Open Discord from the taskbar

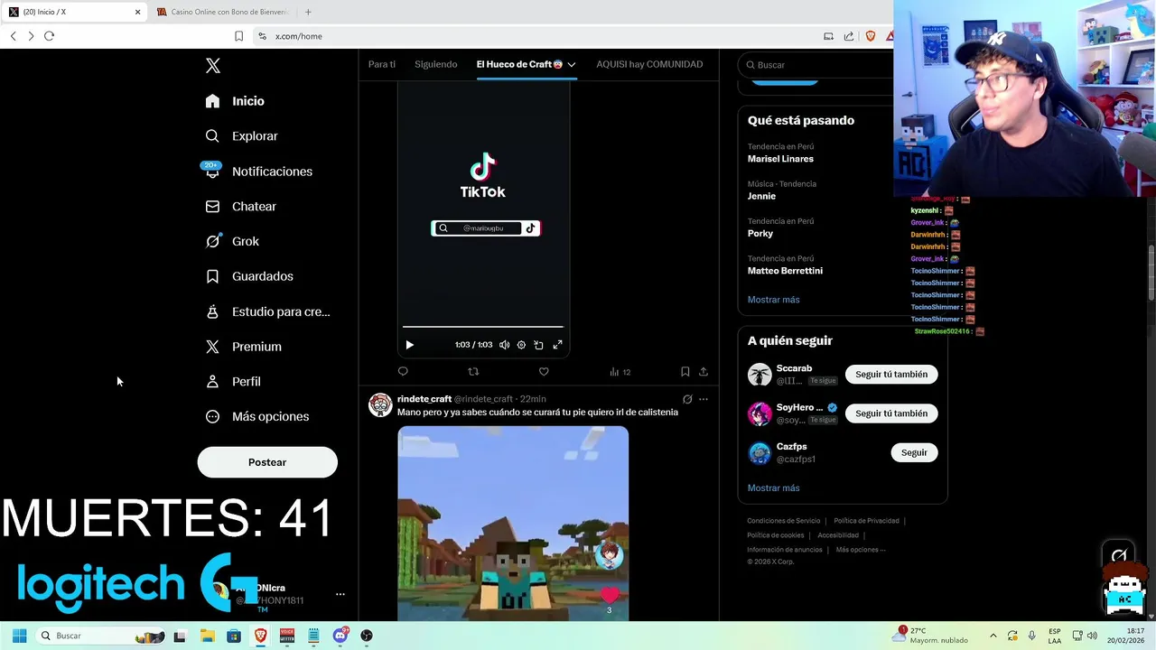[340, 636]
